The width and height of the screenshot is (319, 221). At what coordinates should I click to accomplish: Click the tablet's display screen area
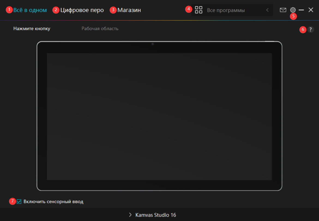click(x=159, y=117)
